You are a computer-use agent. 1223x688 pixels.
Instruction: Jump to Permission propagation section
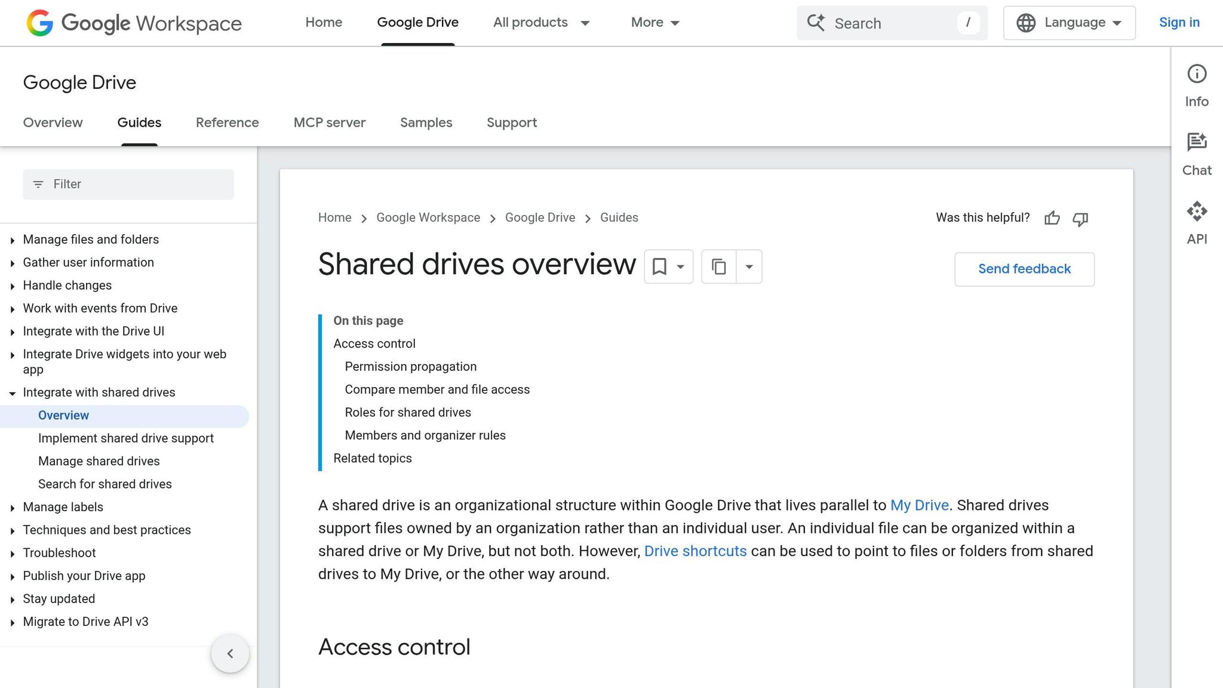tap(410, 367)
